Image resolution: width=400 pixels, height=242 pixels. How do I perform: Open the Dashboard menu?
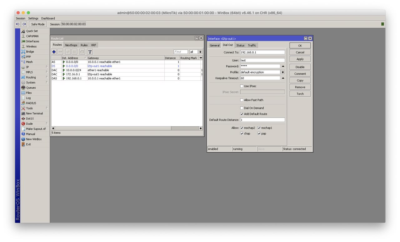point(48,18)
